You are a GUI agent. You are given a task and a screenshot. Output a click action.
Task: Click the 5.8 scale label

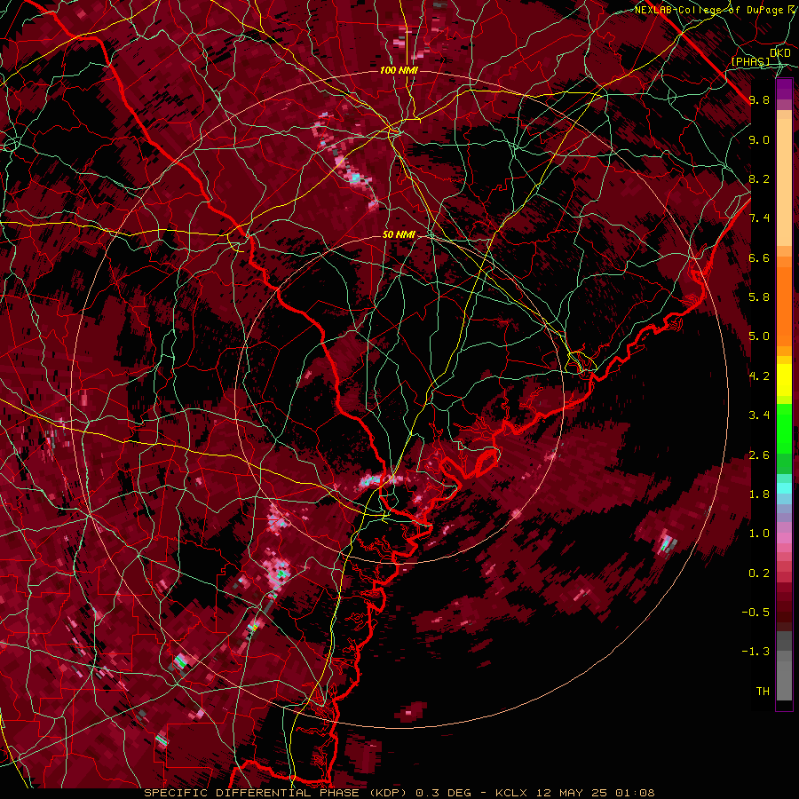[759, 297]
